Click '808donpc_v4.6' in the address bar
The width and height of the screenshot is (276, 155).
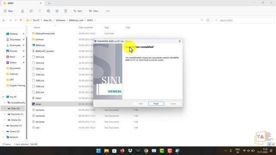coord(76,20)
